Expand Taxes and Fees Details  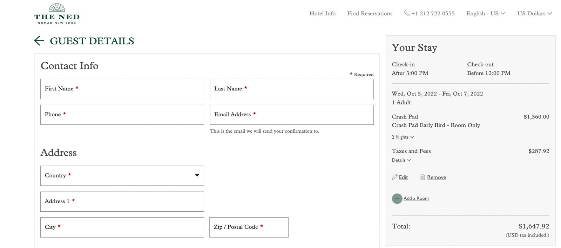point(401,160)
